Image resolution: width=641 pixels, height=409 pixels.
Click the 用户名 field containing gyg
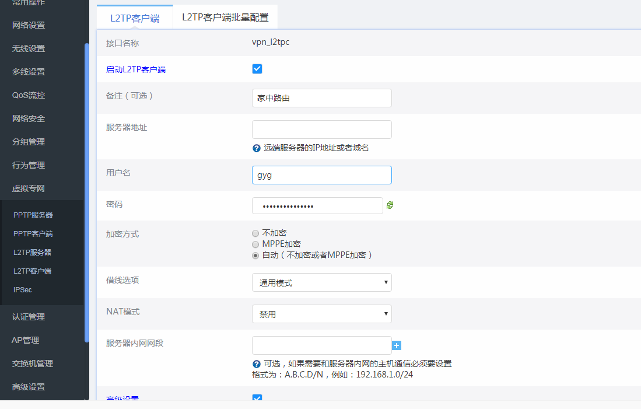click(321, 175)
